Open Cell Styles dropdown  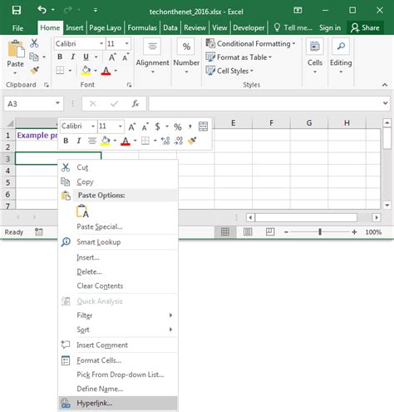pyautogui.click(x=229, y=71)
